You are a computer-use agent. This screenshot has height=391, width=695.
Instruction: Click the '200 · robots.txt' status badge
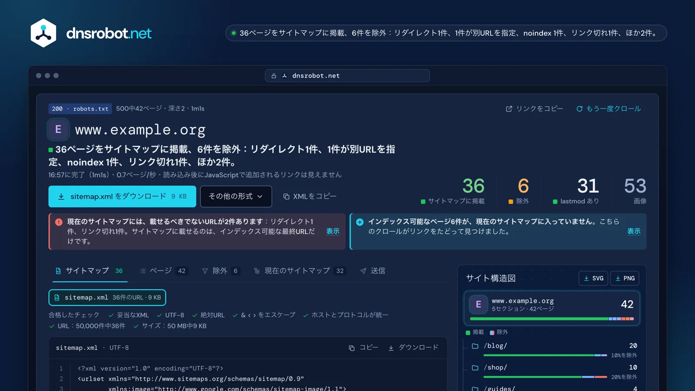pyautogui.click(x=80, y=109)
